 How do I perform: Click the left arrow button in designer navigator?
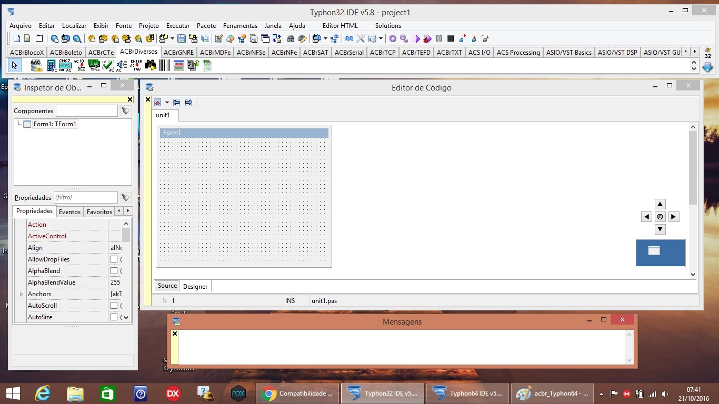click(x=647, y=217)
